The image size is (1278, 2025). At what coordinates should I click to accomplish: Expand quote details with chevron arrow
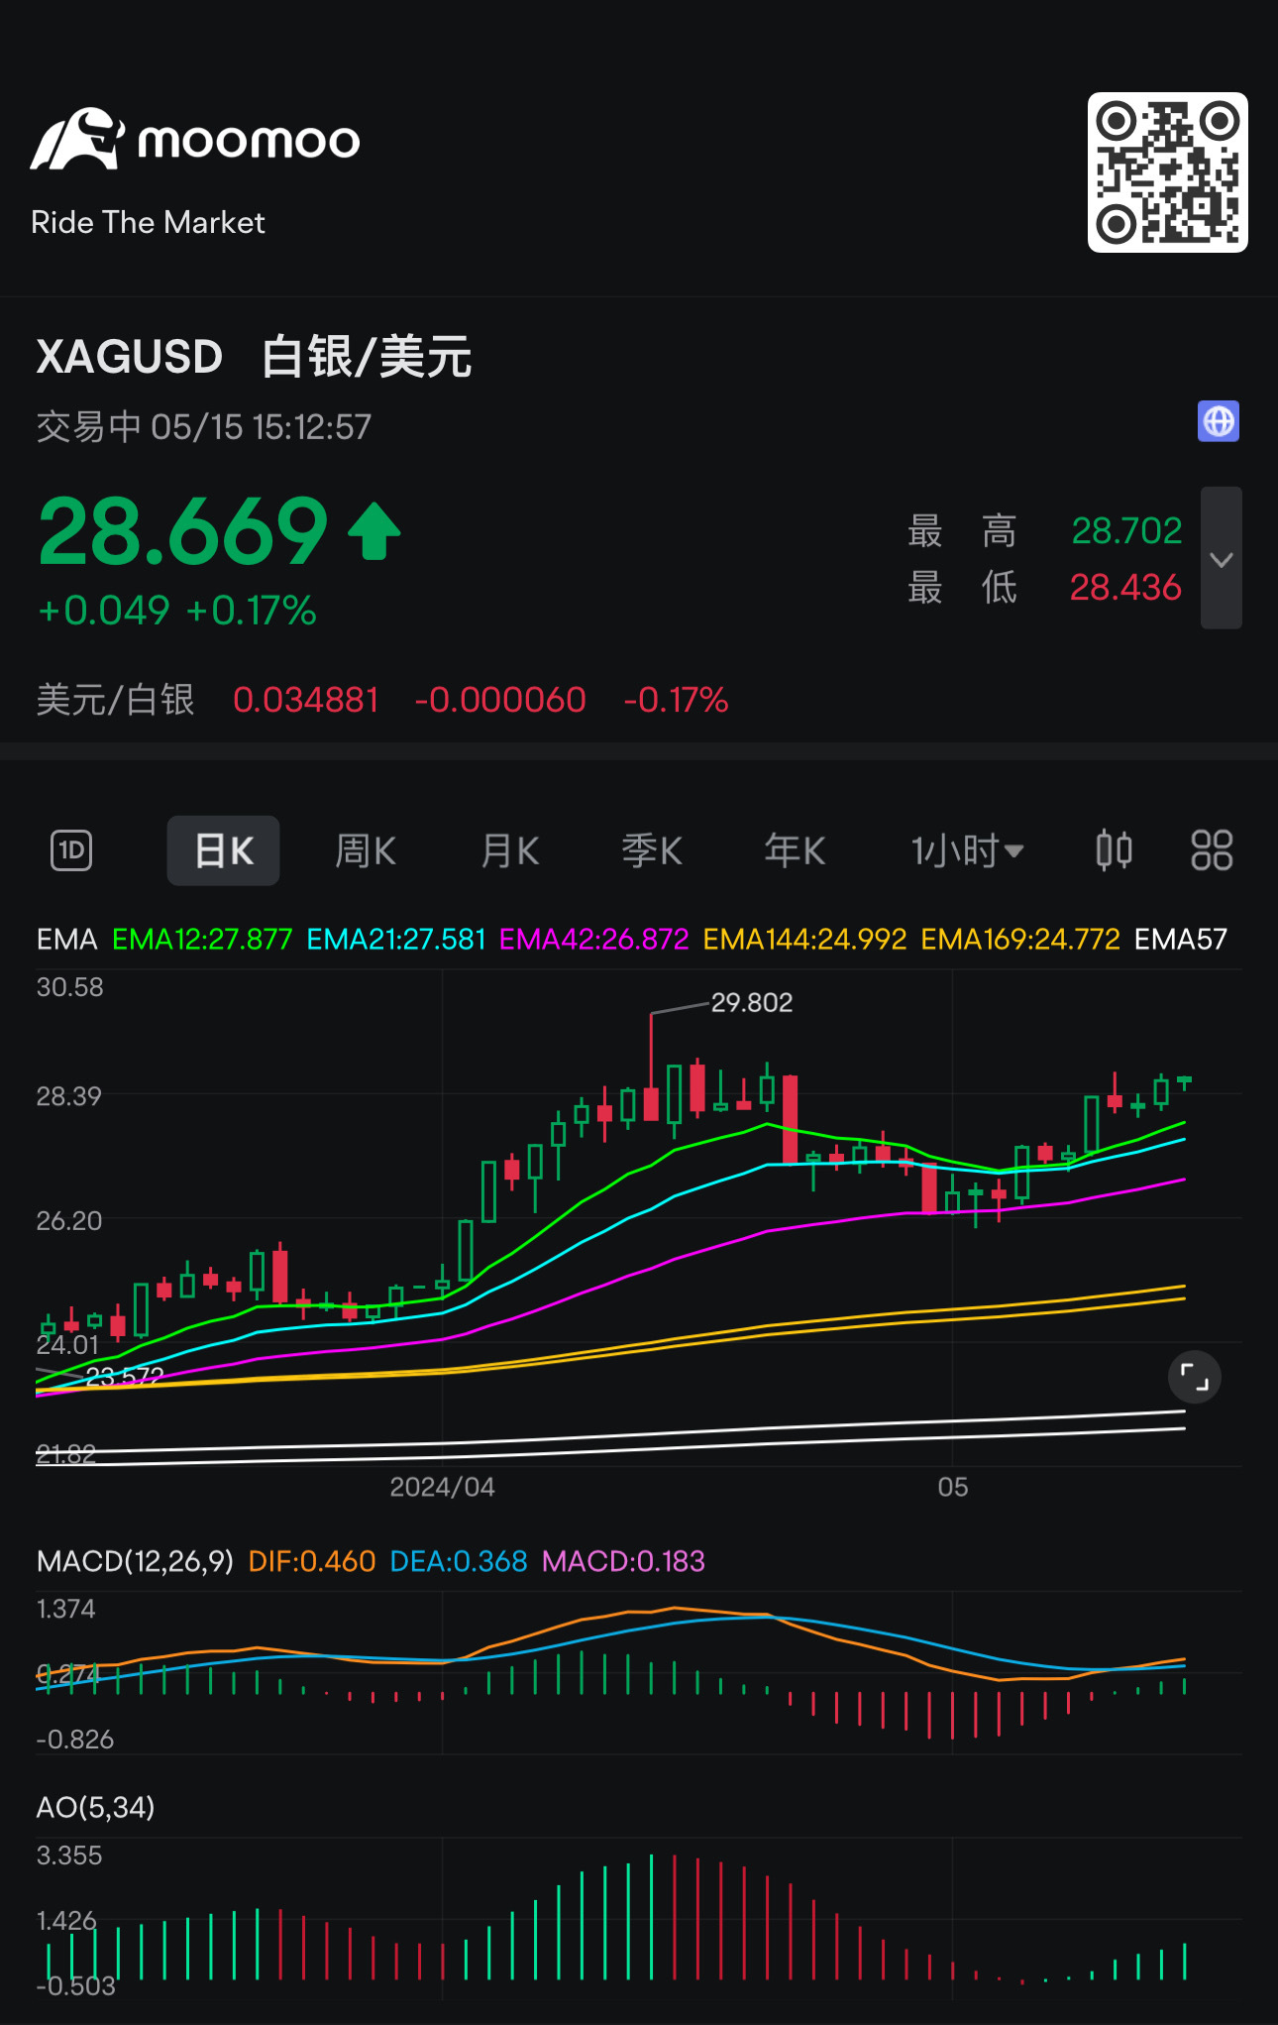click(x=1221, y=558)
